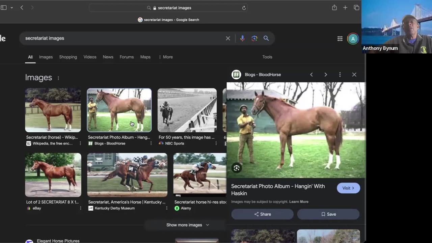Click the Safari share icon

click(x=334, y=8)
